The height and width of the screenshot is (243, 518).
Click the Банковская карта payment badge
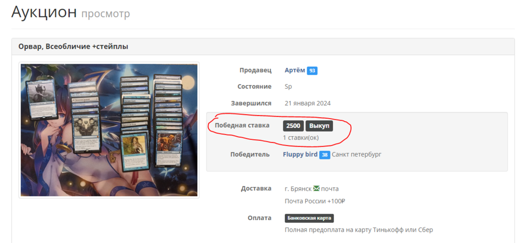pyautogui.click(x=309, y=218)
